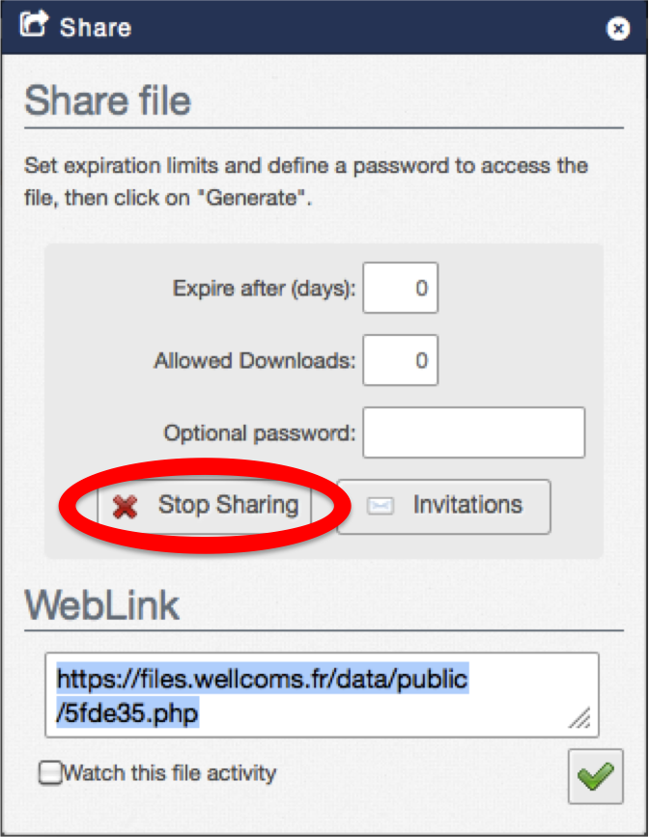Click the close icon in the dialog header
Screen dimensions: 649x837
click(x=618, y=28)
